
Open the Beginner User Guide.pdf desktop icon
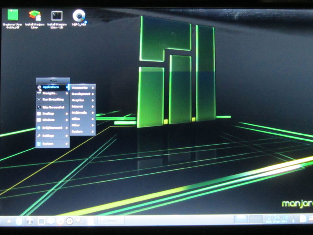pos(13,19)
